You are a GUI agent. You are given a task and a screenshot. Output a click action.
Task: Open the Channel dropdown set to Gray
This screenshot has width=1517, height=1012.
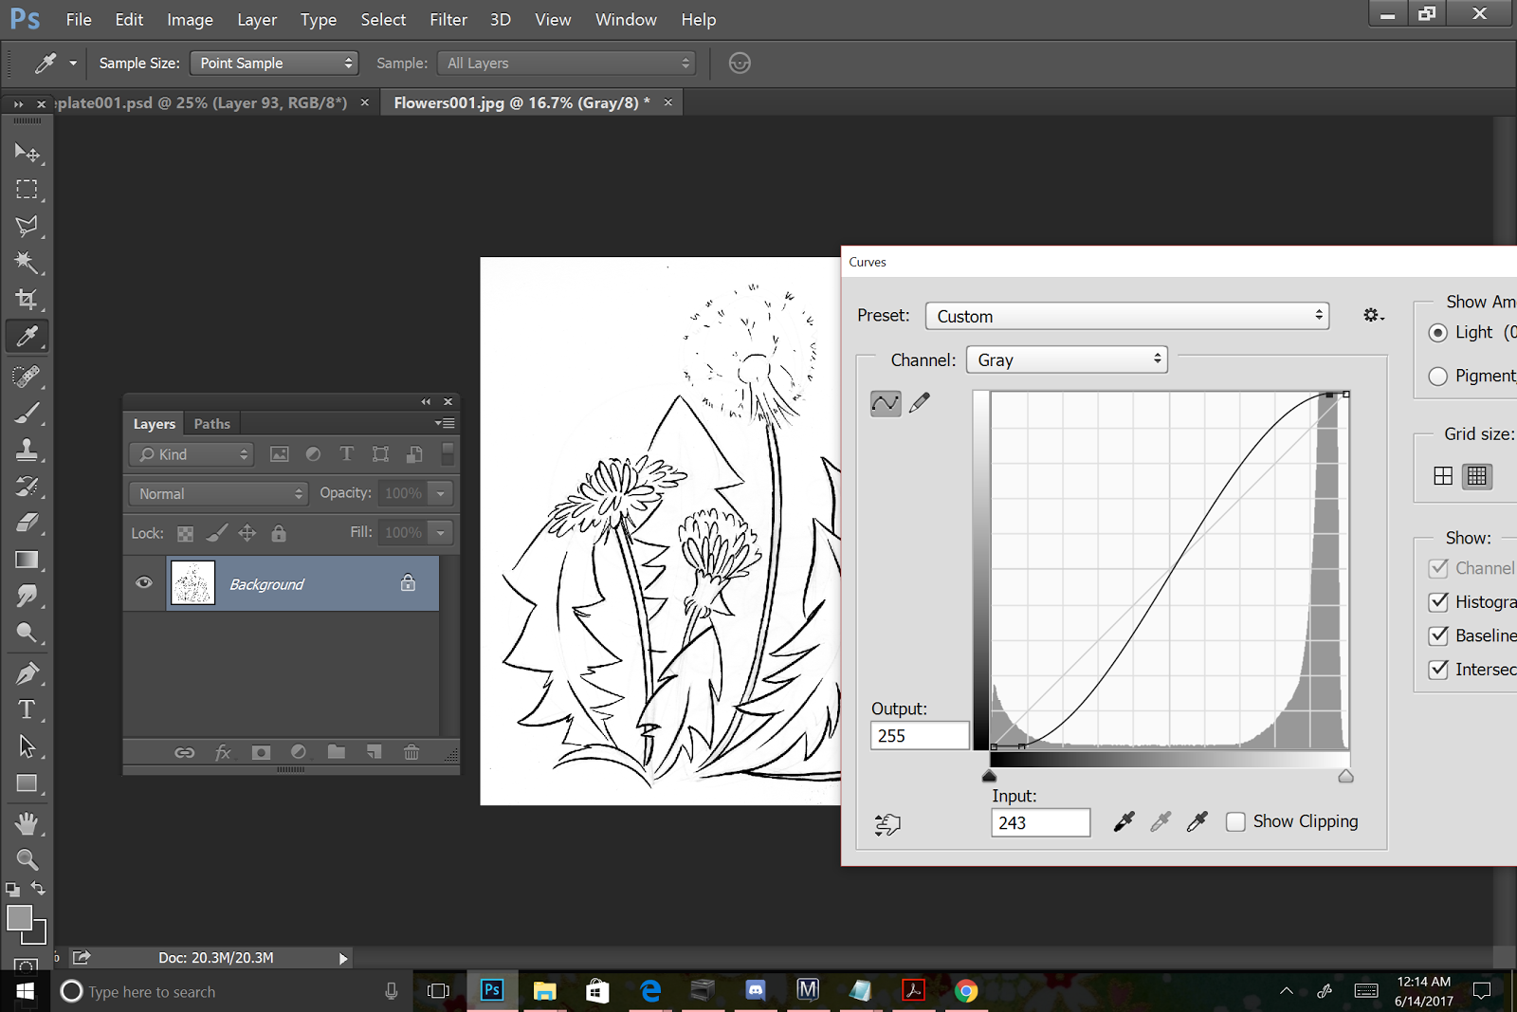1067,360
